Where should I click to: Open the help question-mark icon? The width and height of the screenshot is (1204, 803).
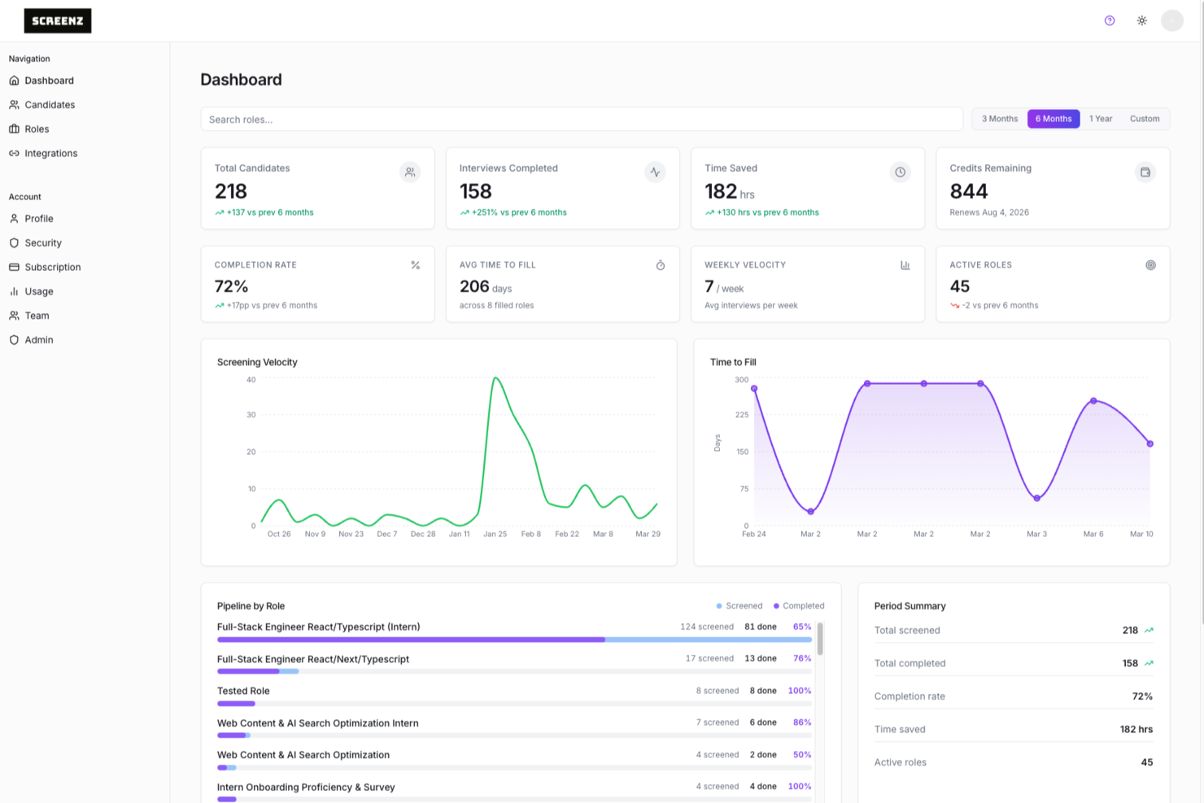point(1110,21)
